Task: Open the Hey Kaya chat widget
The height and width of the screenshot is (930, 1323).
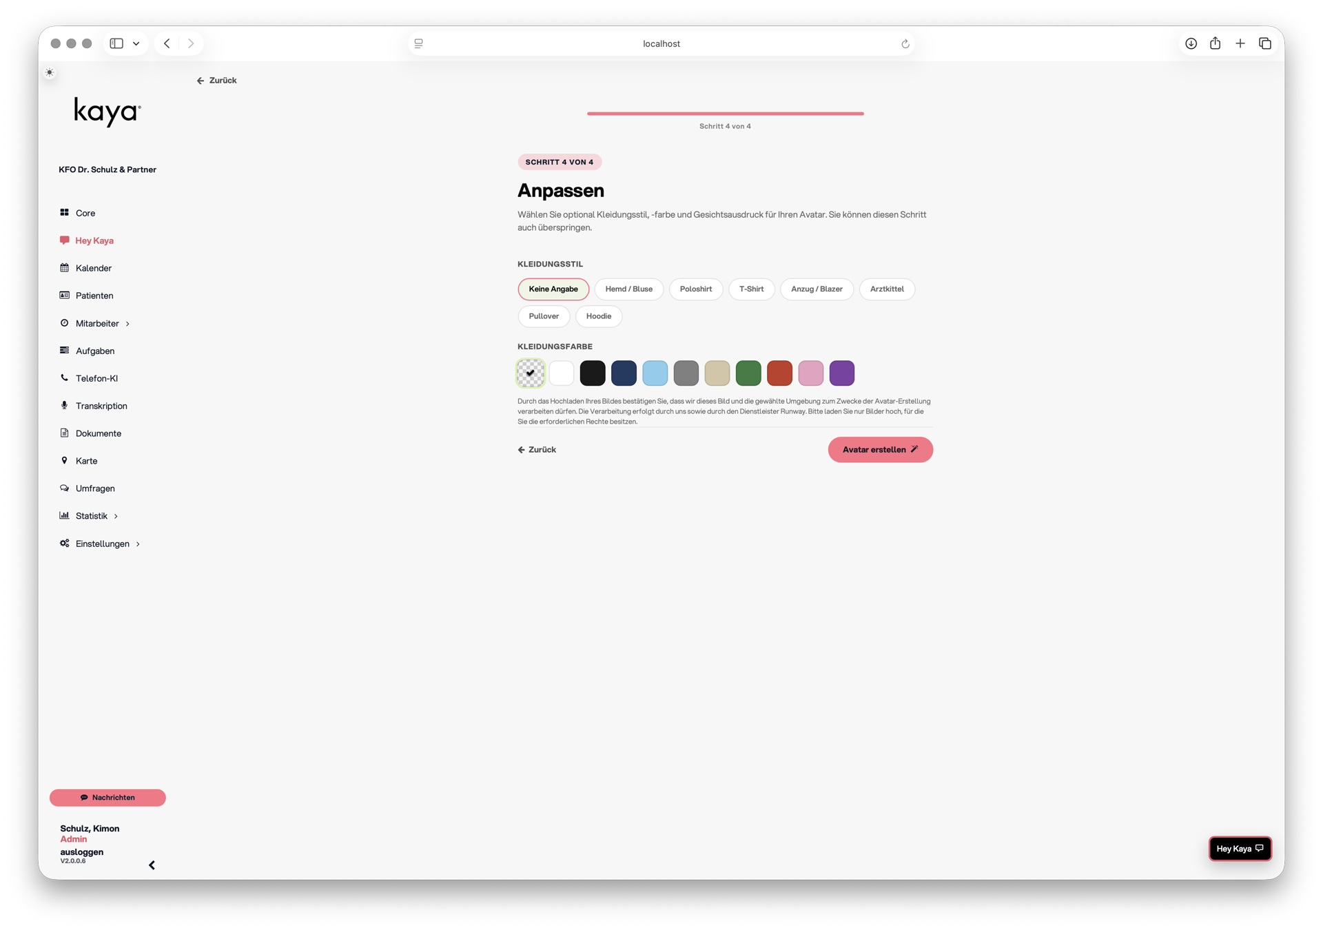Action: (1240, 849)
